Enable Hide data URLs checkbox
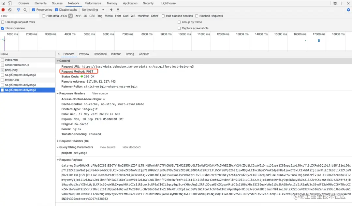Viewport: 352px width, 206px height. tap(44, 16)
